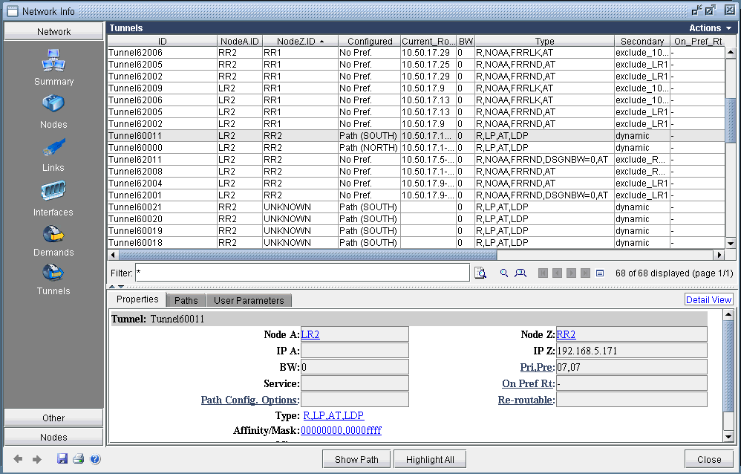Click the search magnifier icon beside filter

(x=504, y=273)
